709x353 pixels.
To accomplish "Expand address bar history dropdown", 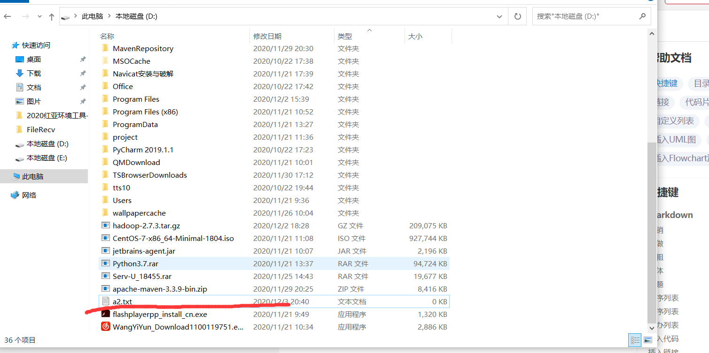I will [x=499, y=16].
